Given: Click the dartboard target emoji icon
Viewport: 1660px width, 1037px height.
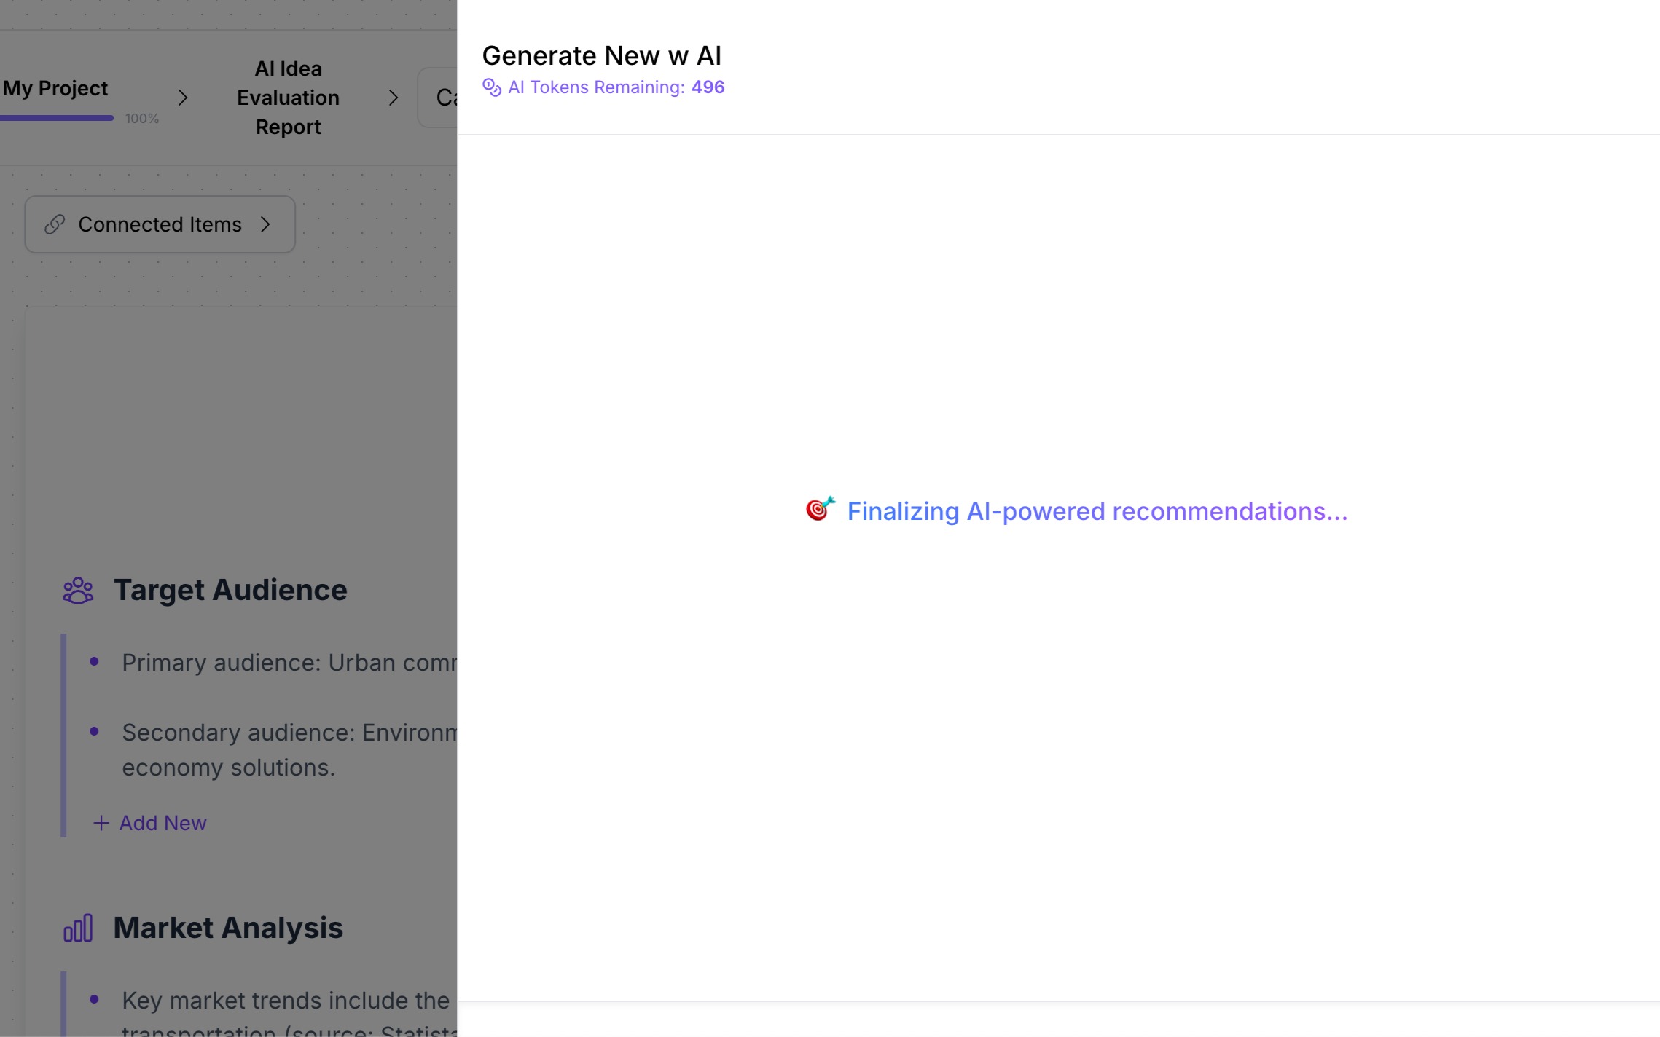Looking at the screenshot, I should coord(820,509).
